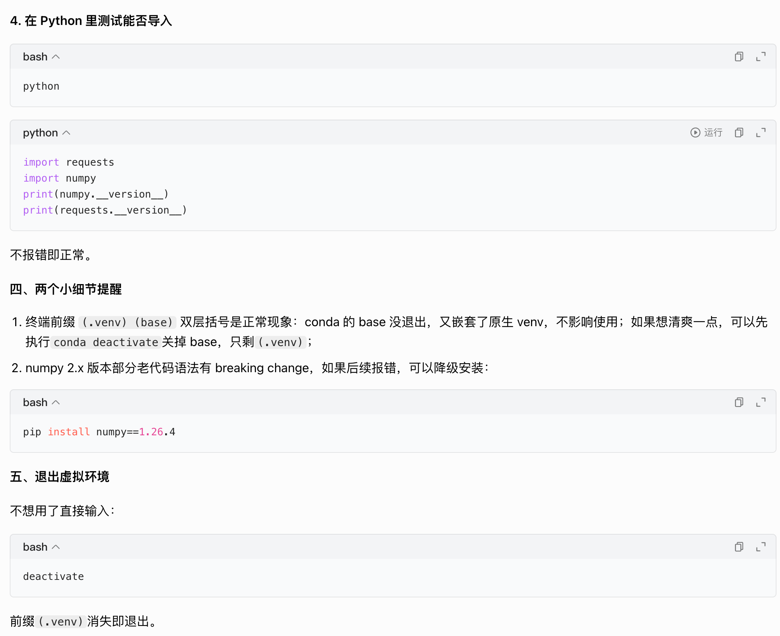Click heading '四、两个小细节提醒'
This screenshot has width=780, height=636.
(66, 289)
